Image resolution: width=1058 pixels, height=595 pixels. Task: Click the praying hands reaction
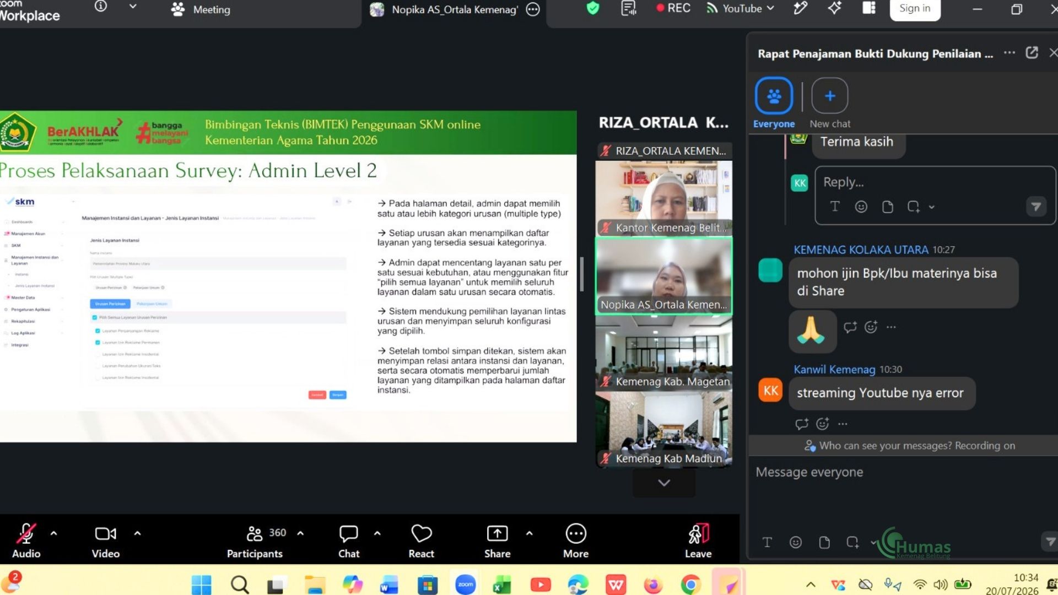812,331
